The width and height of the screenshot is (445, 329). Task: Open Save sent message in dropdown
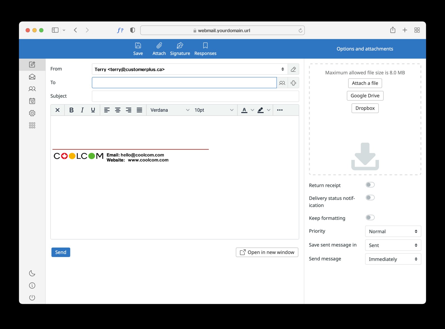[393, 245]
